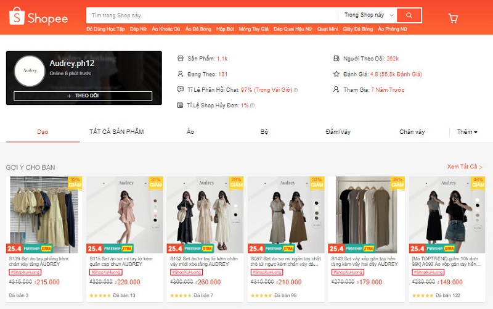Click help icon beside Tỉ Lệ Shop Hủy Đơn
Image resolution: width=493 pixels, height=309 pixels.
[253, 105]
